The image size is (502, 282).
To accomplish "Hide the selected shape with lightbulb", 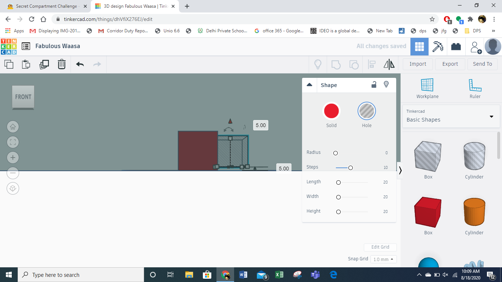I will 386,85.
